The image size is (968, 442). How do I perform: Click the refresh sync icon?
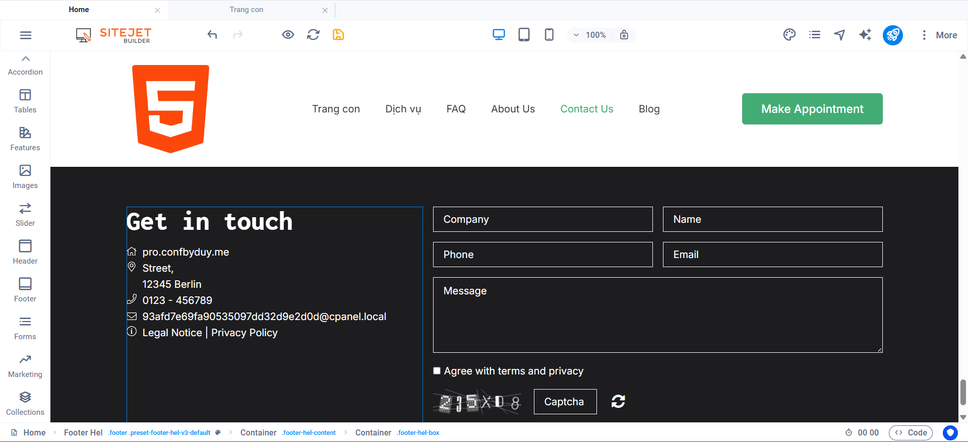313,35
